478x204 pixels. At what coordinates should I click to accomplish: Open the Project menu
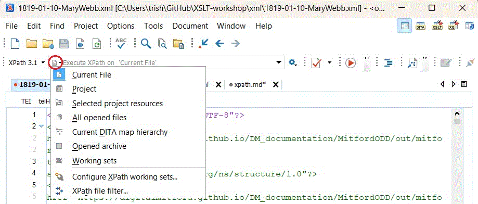(x=86, y=26)
